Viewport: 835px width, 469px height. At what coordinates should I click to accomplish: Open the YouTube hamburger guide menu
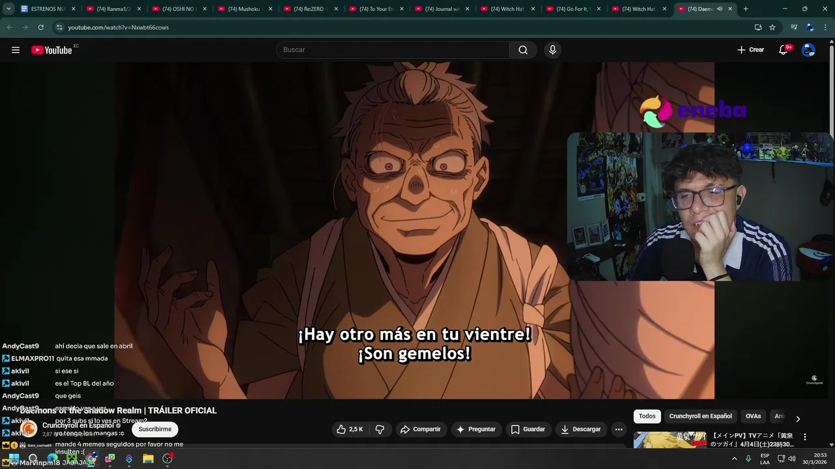(16, 50)
